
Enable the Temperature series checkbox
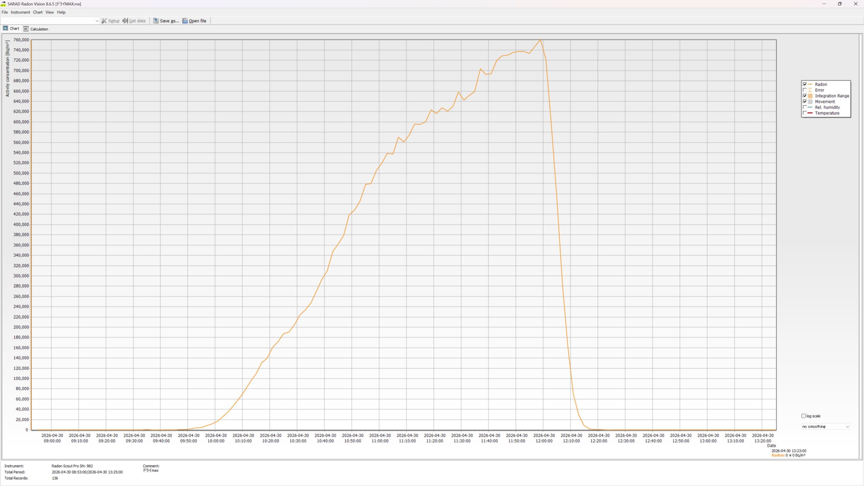tap(805, 113)
